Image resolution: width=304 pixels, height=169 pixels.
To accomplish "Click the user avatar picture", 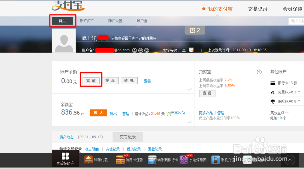I will pyautogui.click(x=64, y=41).
